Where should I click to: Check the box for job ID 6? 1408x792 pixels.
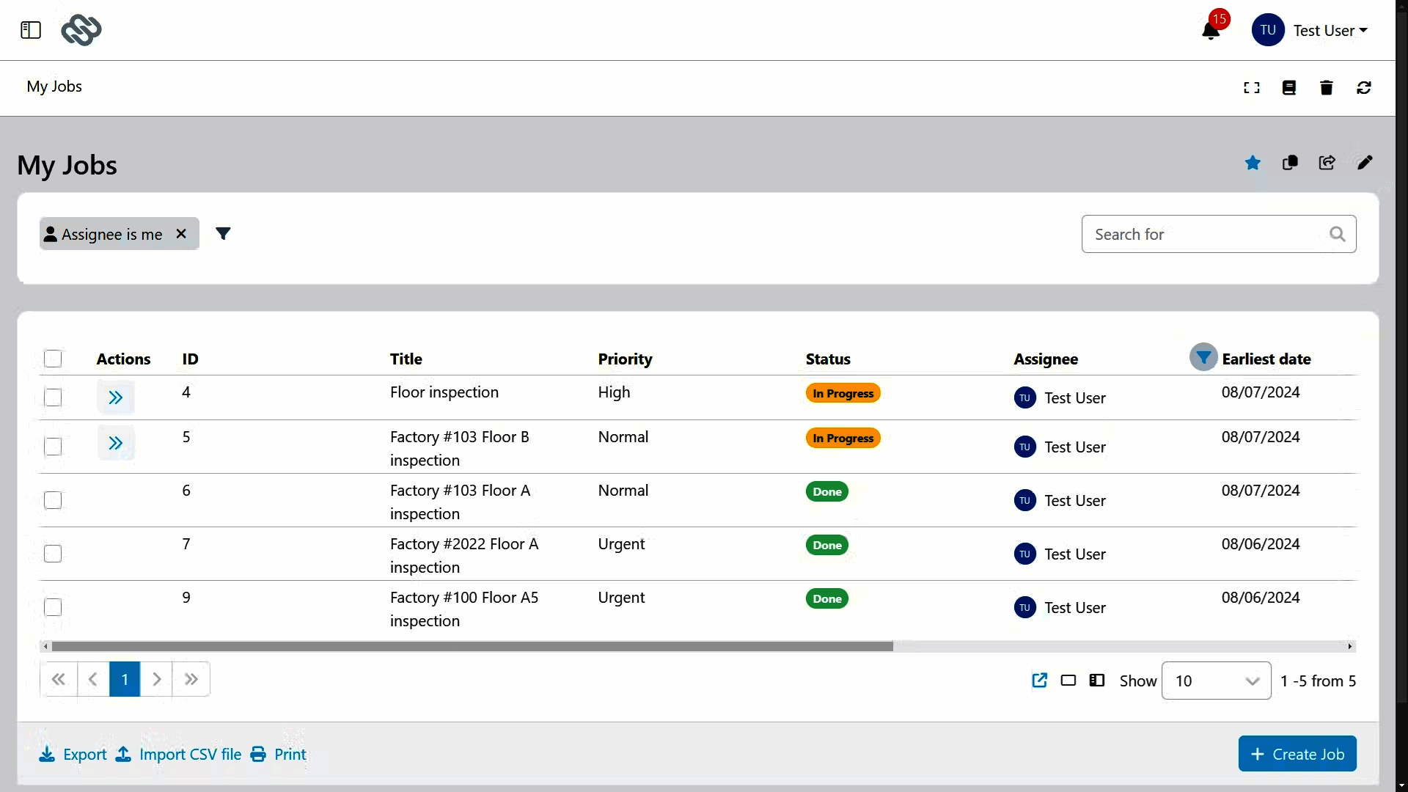click(53, 500)
